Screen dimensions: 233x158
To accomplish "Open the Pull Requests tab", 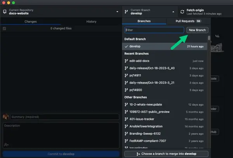I will [188, 21].
